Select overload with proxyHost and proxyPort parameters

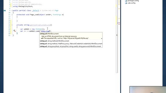pyautogui.click(x=70, y=47)
